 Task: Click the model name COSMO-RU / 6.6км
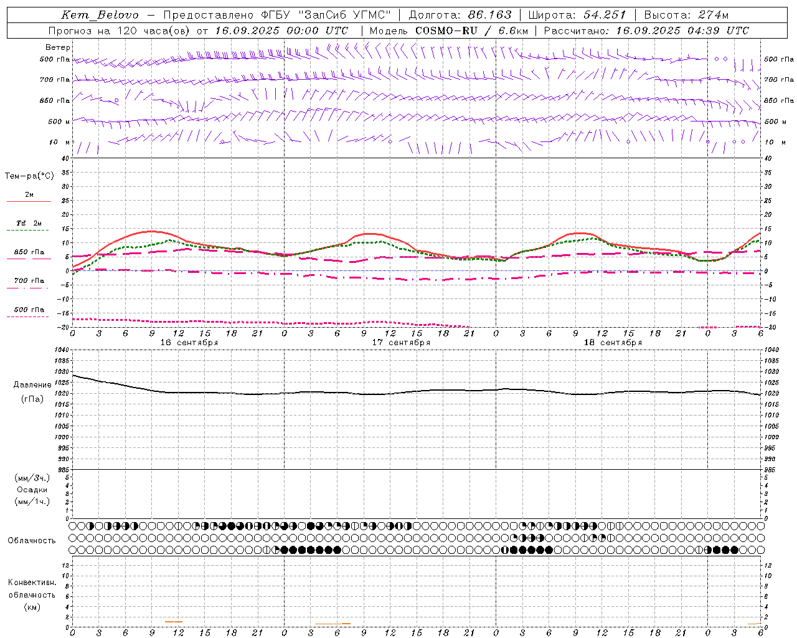(x=471, y=31)
